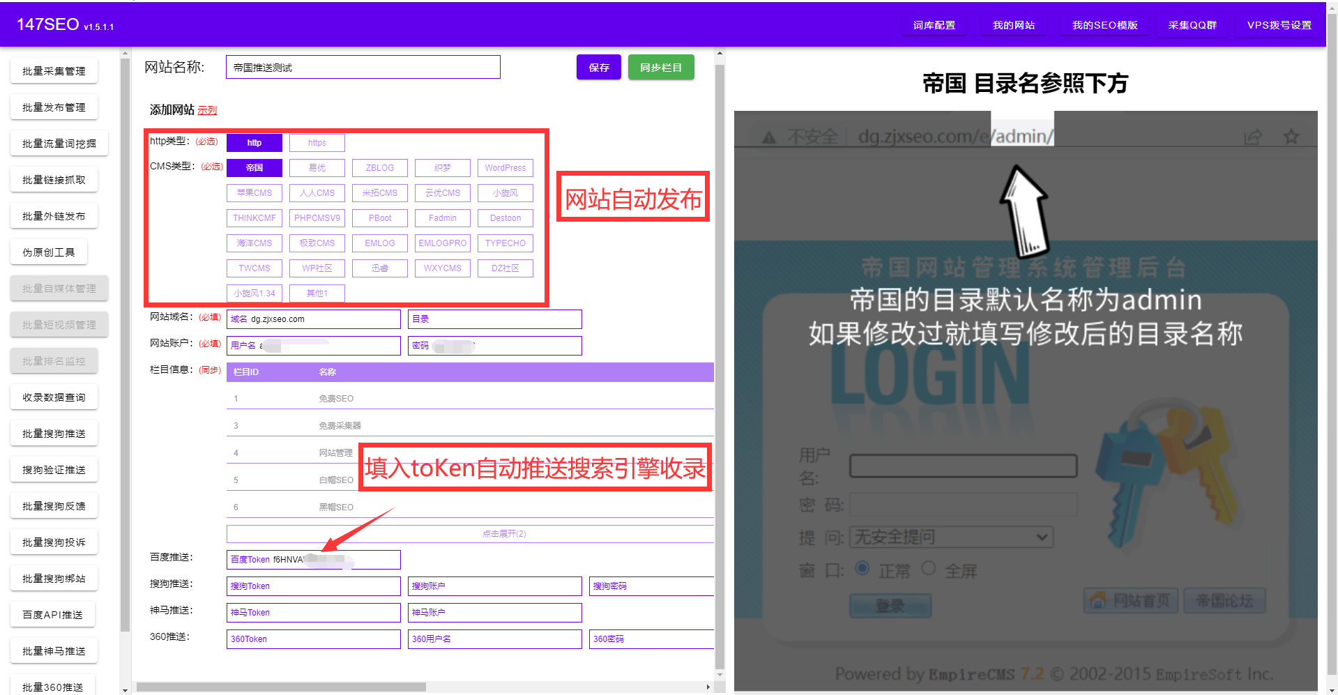Open 批量链接抓取 in sidebar
The height and width of the screenshot is (695, 1338).
(x=54, y=180)
